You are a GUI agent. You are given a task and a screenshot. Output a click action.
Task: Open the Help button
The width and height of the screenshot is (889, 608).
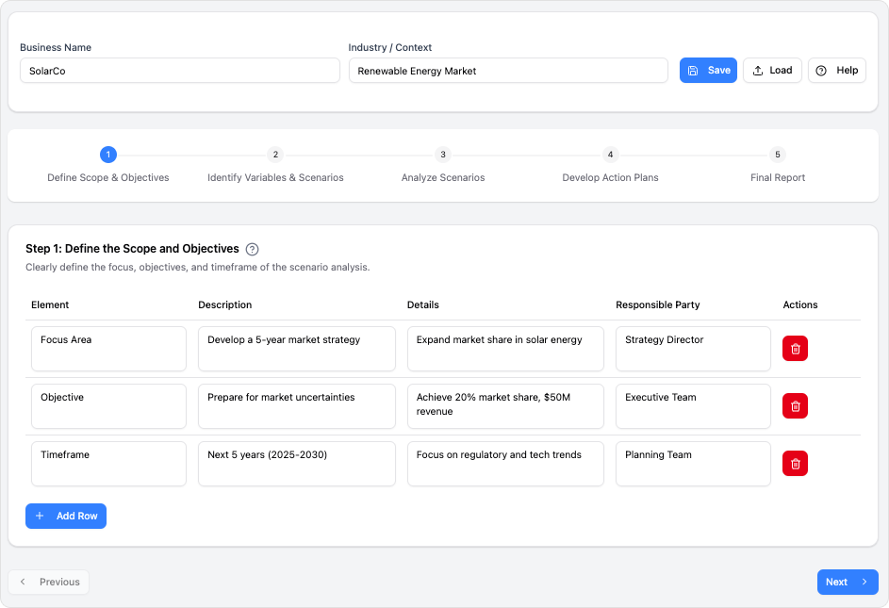pyautogui.click(x=837, y=71)
